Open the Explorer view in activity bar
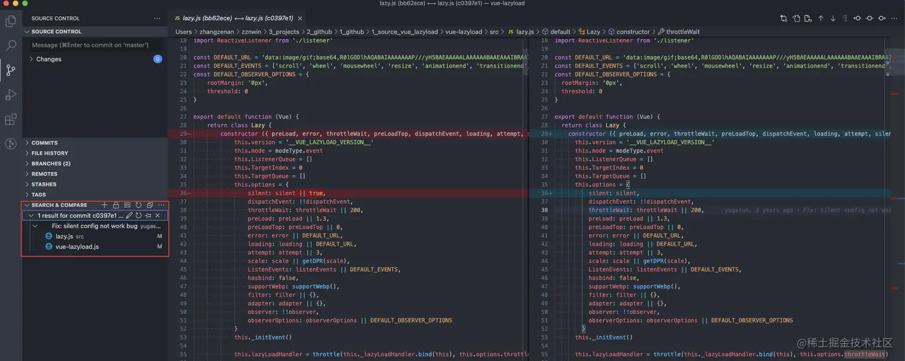The height and width of the screenshot is (361, 905). [11, 22]
